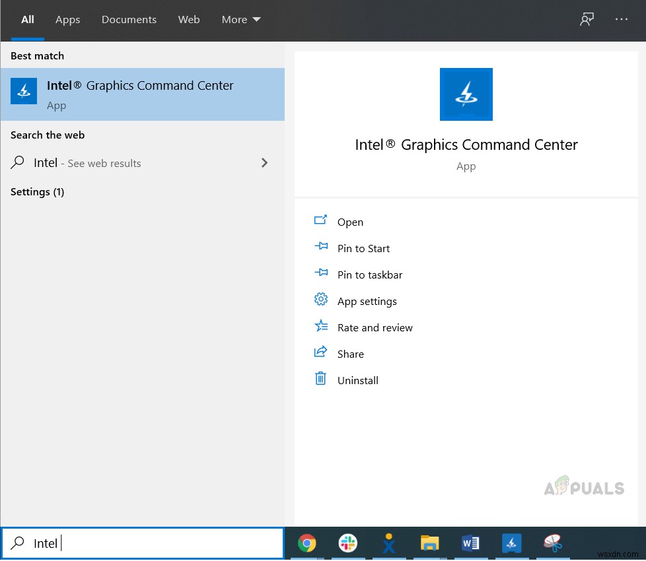Launch Slack from the taskbar
This screenshot has height=561, width=646.
(347, 543)
